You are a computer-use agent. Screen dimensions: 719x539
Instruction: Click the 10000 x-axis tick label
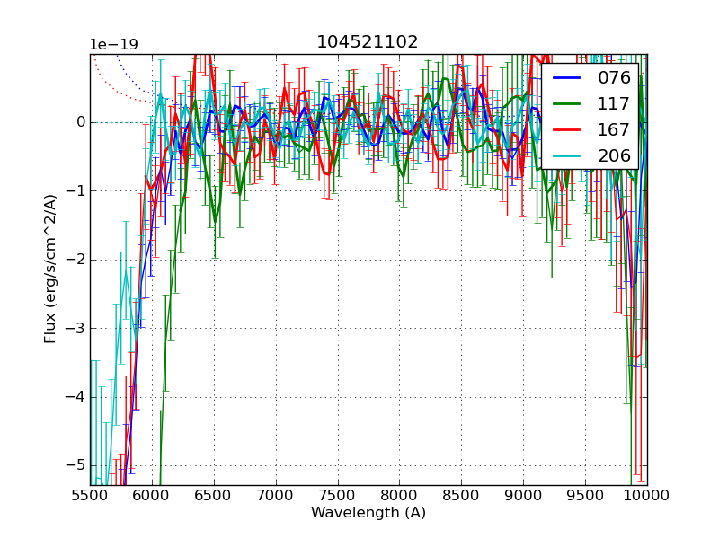click(x=646, y=494)
